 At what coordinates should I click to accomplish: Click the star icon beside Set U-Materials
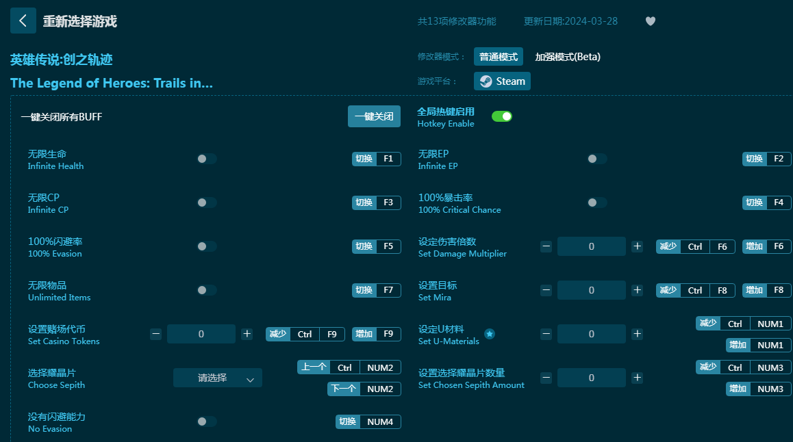[490, 334]
